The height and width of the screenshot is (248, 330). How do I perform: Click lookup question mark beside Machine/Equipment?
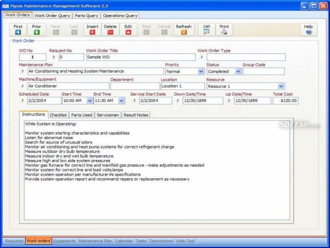tap(22, 86)
